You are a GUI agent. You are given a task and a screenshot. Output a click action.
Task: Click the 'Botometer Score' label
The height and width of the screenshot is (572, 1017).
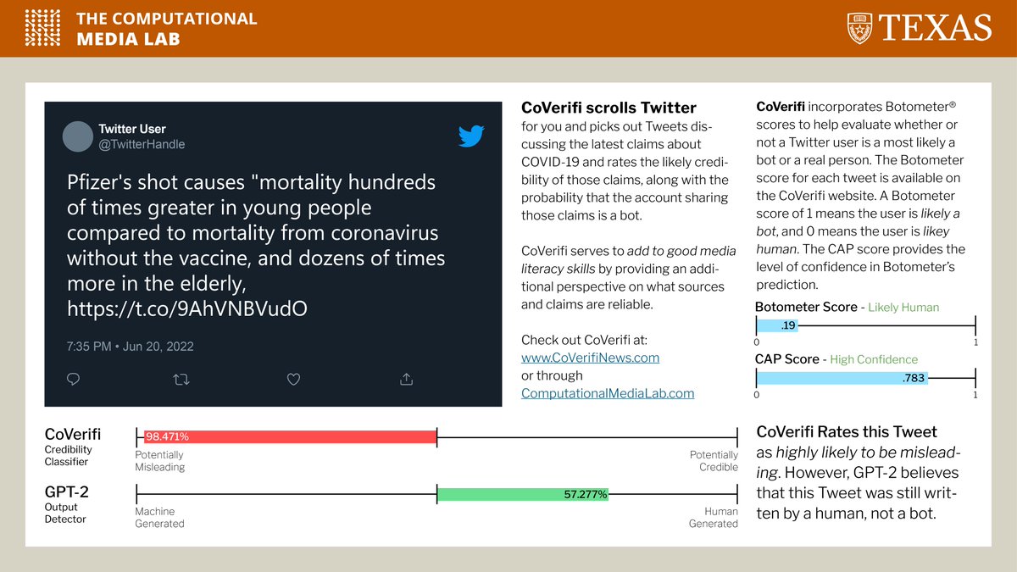point(806,307)
